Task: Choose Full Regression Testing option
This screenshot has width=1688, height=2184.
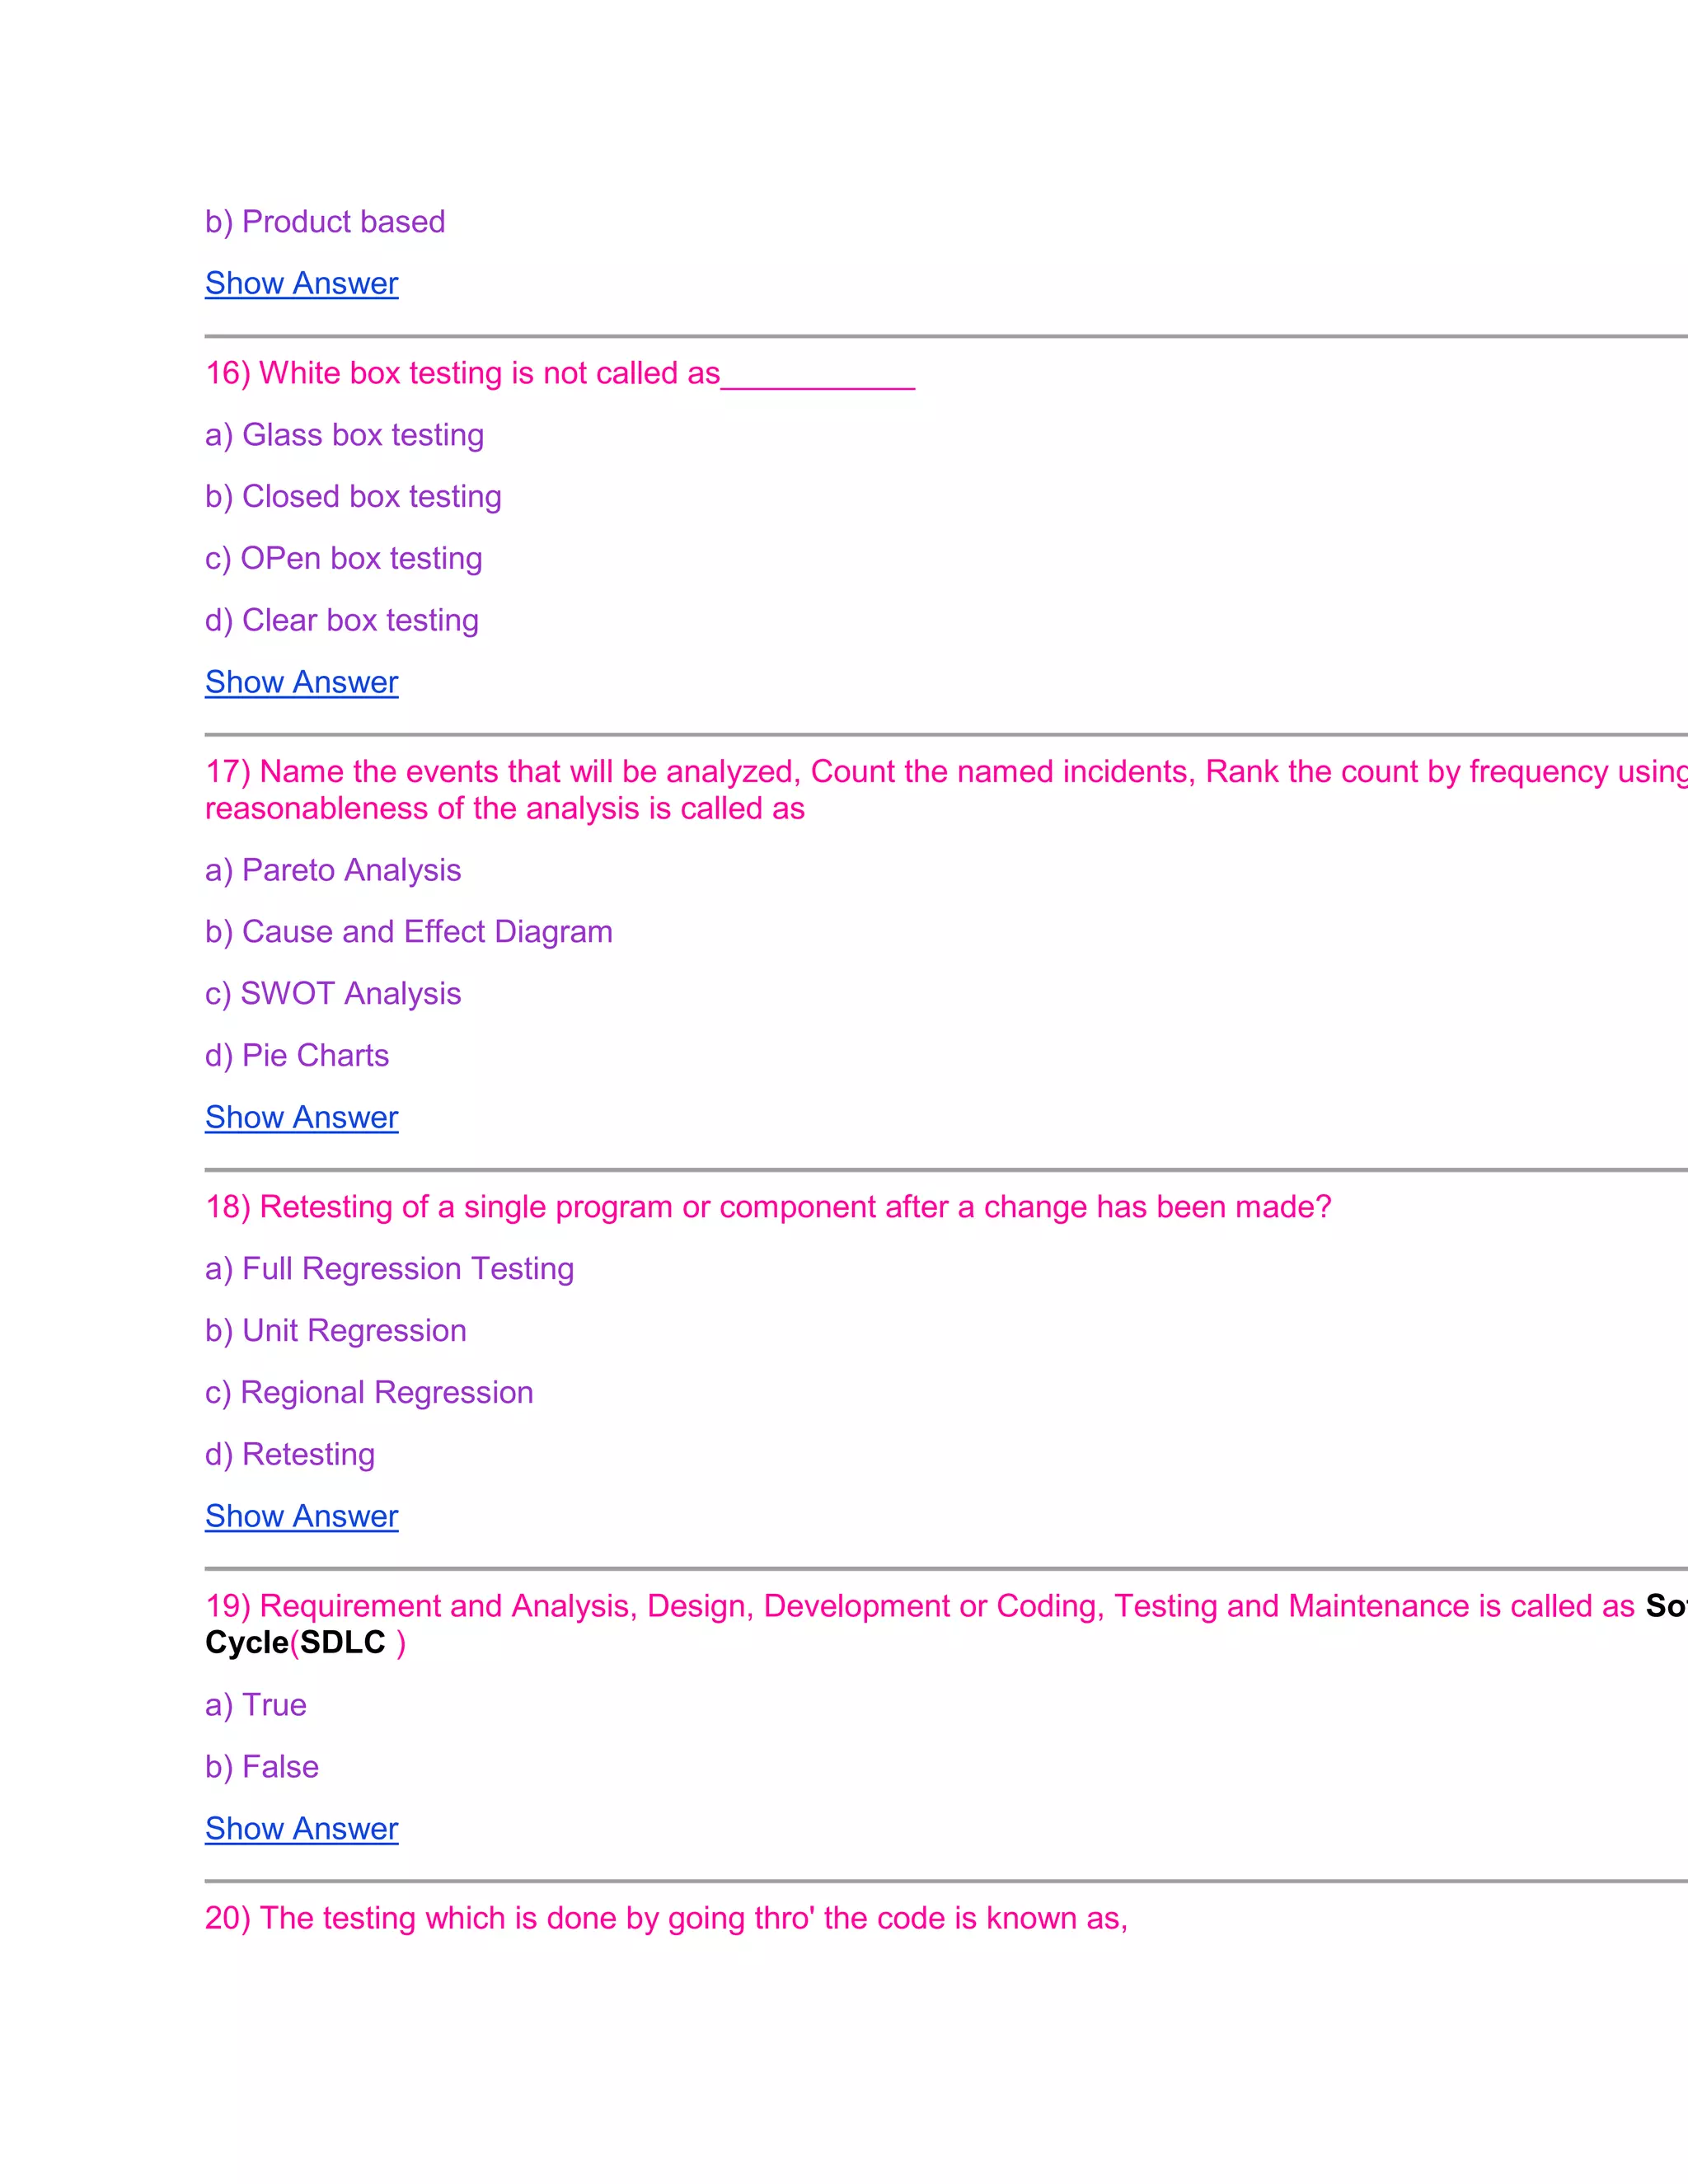Action: 389,1269
